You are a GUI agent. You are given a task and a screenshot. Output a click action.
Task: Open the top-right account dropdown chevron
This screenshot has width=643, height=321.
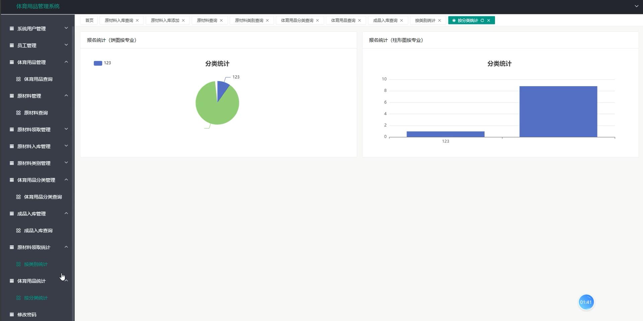pyautogui.click(x=636, y=6)
